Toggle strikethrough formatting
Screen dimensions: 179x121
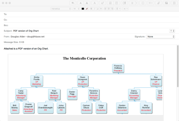[101, 9]
